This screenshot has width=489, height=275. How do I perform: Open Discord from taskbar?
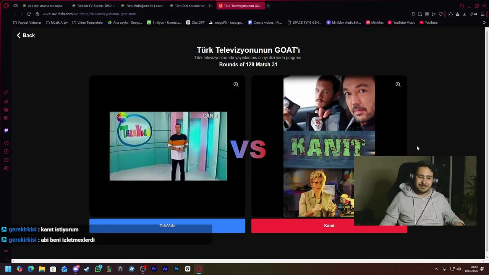pos(76,269)
